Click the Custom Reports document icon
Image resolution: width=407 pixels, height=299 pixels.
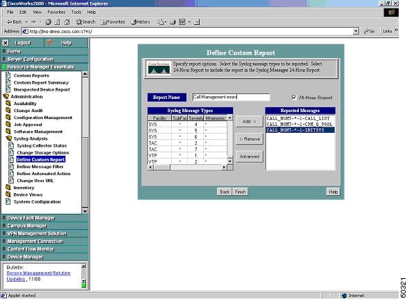(8, 75)
